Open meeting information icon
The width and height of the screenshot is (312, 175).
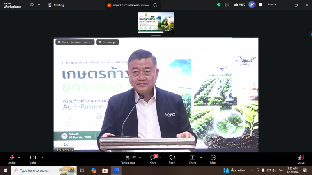coord(32,5)
